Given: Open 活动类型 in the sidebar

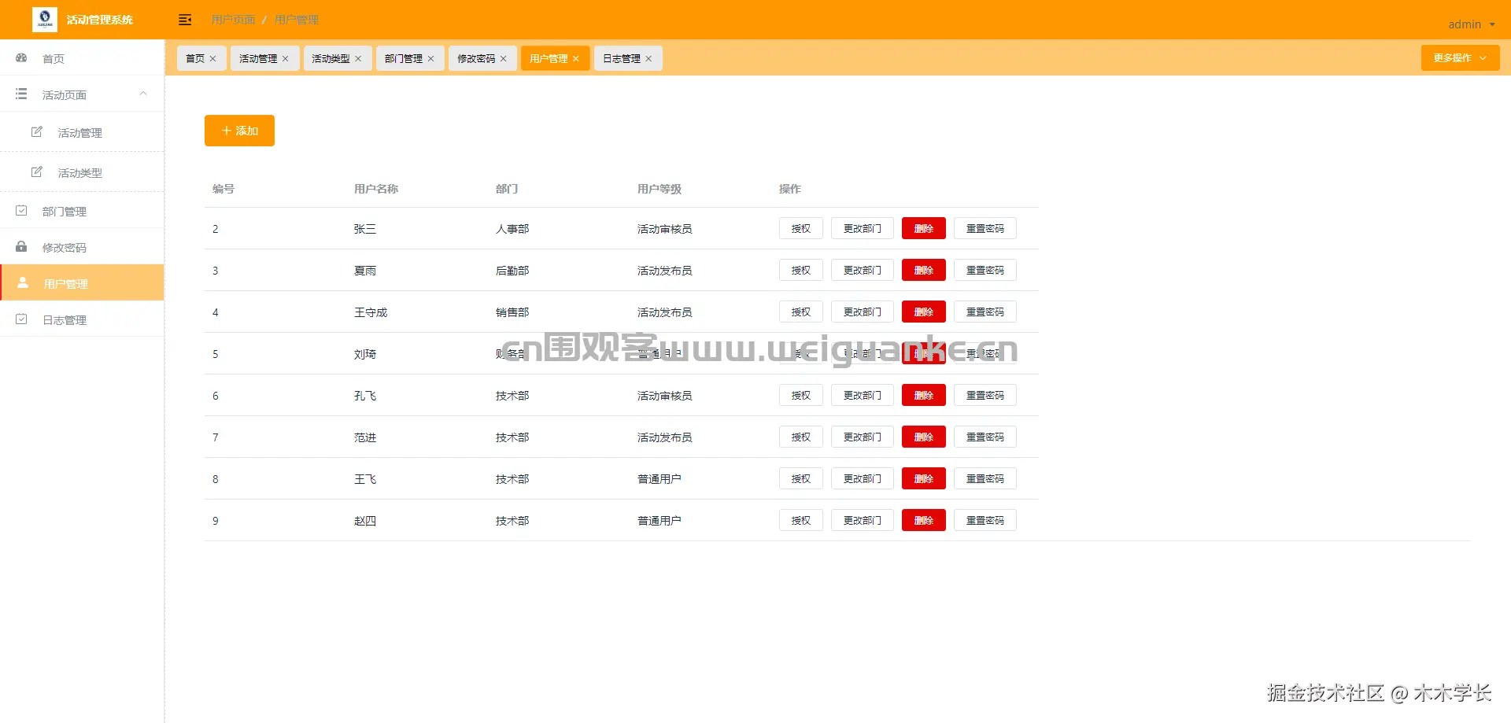Looking at the screenshot, I should 82,172.
